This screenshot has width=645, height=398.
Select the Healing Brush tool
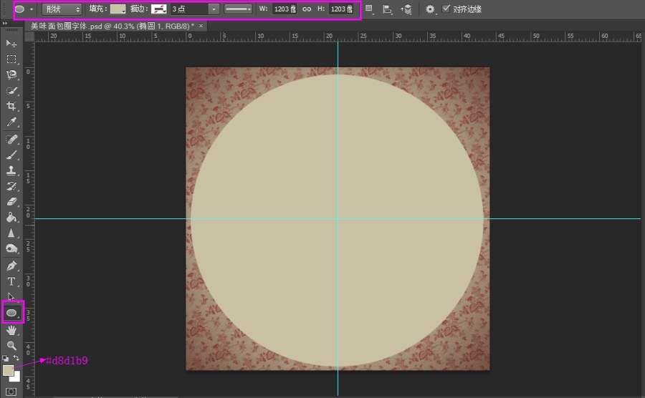(x=11, y=140)
